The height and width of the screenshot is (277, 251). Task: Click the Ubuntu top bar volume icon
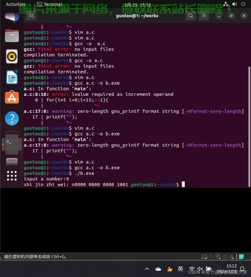234,4
